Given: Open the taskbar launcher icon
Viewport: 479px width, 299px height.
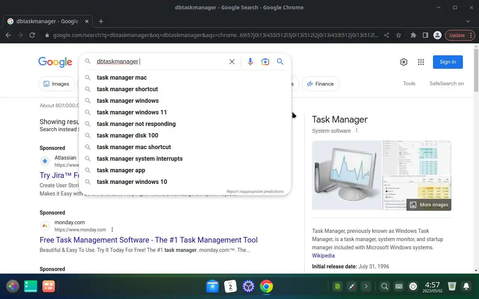Looking at the screenshot, I should coord(12,286).
